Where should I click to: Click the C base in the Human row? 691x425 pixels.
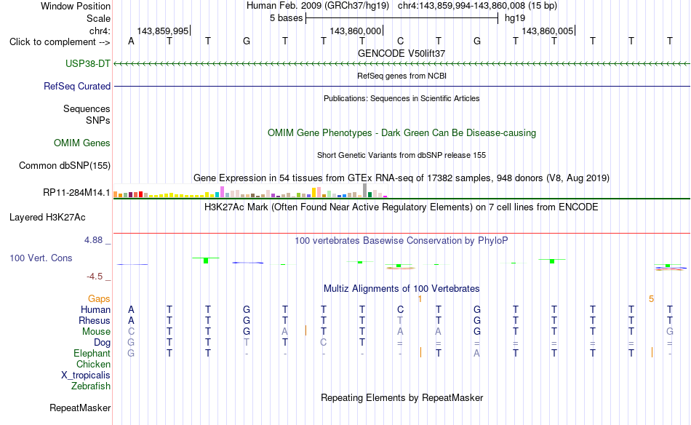pyautogui.click(x=400, y=310)
